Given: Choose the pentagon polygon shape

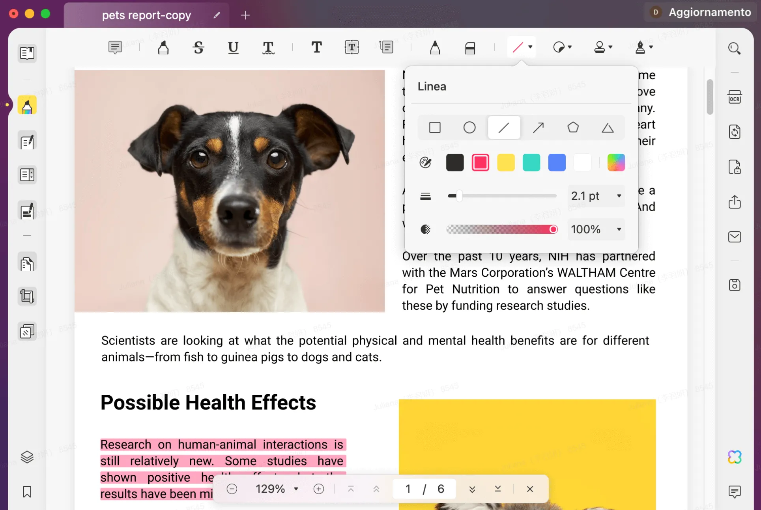Looking at the screenshot, I should (x=573, y=128).
